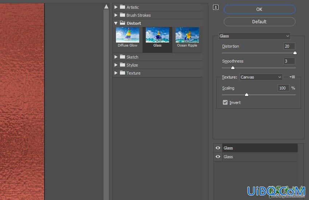Click the Invert label text
The image size is (309, 200).
coord(235,103)
